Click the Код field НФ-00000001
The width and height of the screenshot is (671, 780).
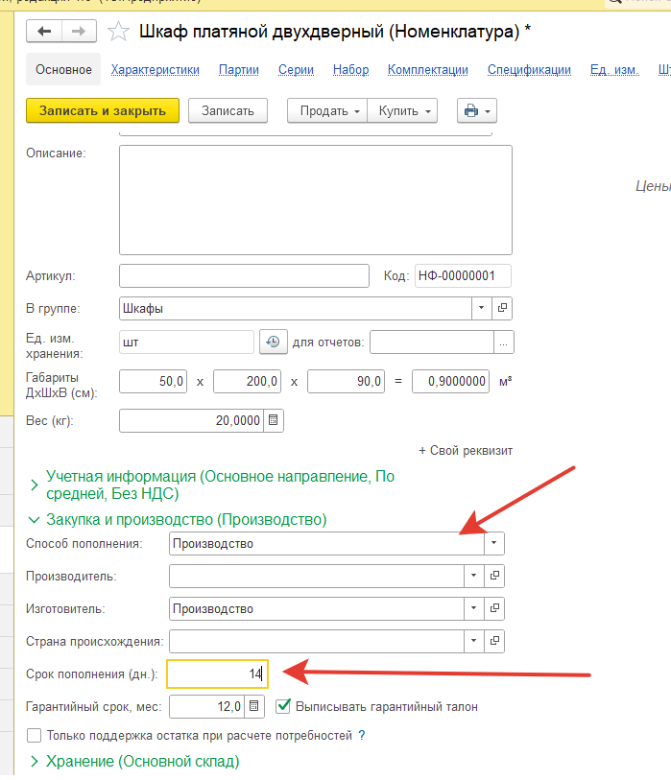(463, 275)
